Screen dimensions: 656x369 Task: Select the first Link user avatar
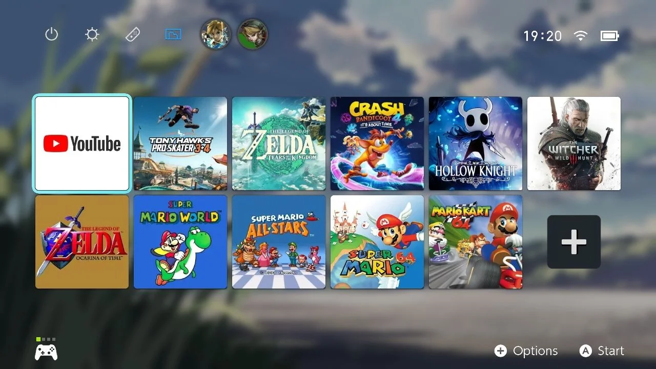click(215, 34)
